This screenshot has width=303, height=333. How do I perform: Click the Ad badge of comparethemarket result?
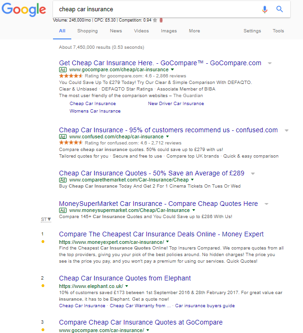click(63, 180)
